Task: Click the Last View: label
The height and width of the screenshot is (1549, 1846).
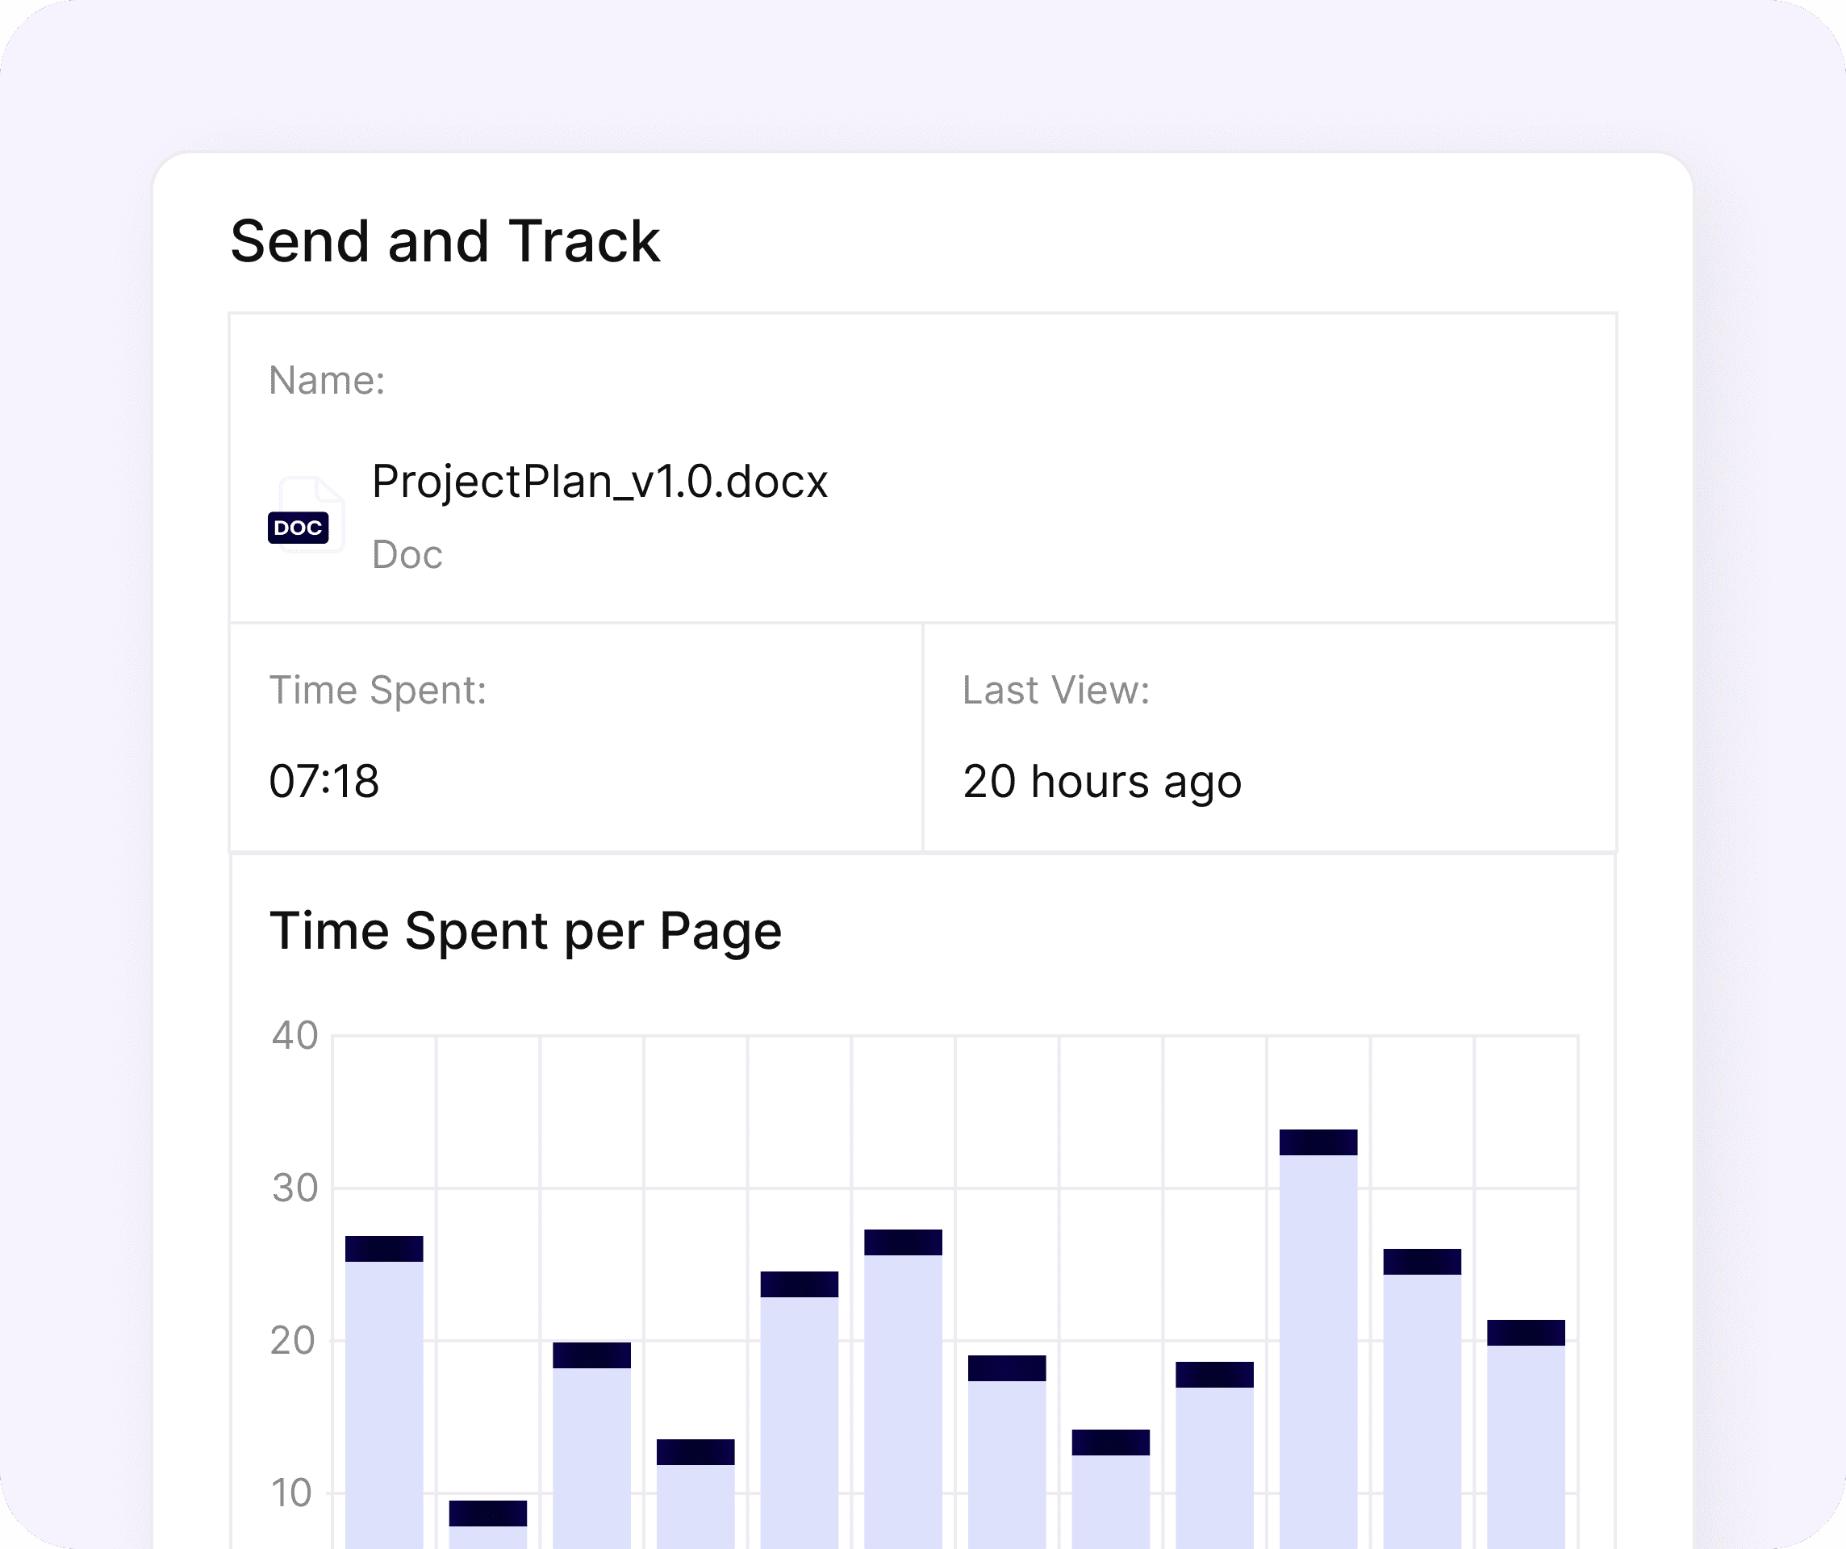Action: pyautogui.click(x=1056, y=690)
